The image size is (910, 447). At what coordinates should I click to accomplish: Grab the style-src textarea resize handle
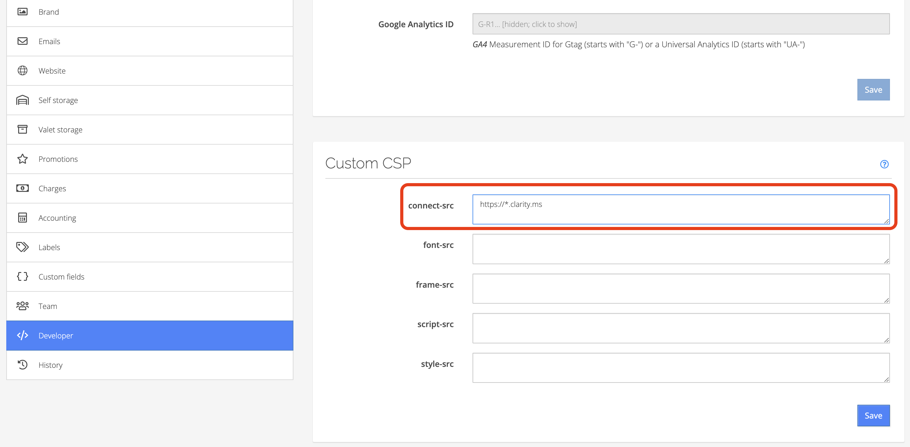[x=886, y=380]
